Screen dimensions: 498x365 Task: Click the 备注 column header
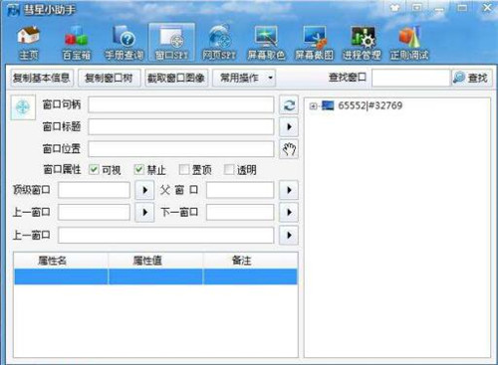coord(250,261)
